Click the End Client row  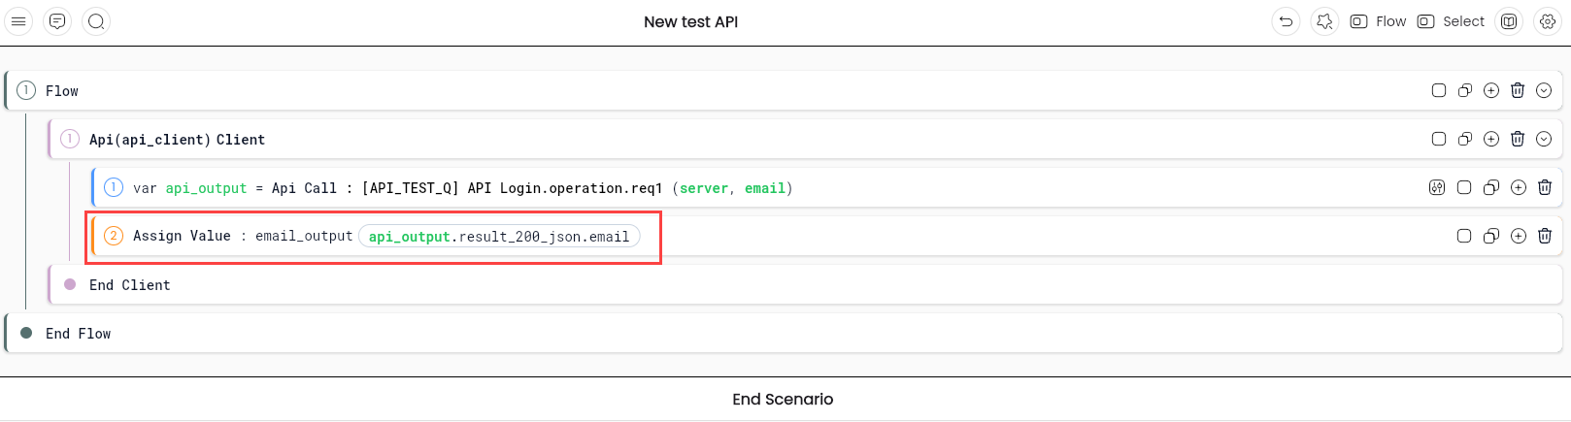point(804,284)
